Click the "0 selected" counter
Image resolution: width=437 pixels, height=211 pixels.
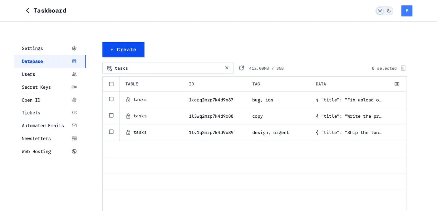[x=384, y=68]
